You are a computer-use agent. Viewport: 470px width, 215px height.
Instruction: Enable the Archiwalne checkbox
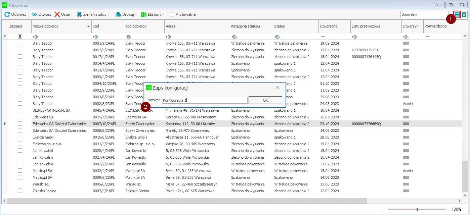pyautogui.click(x=172, y=14)
